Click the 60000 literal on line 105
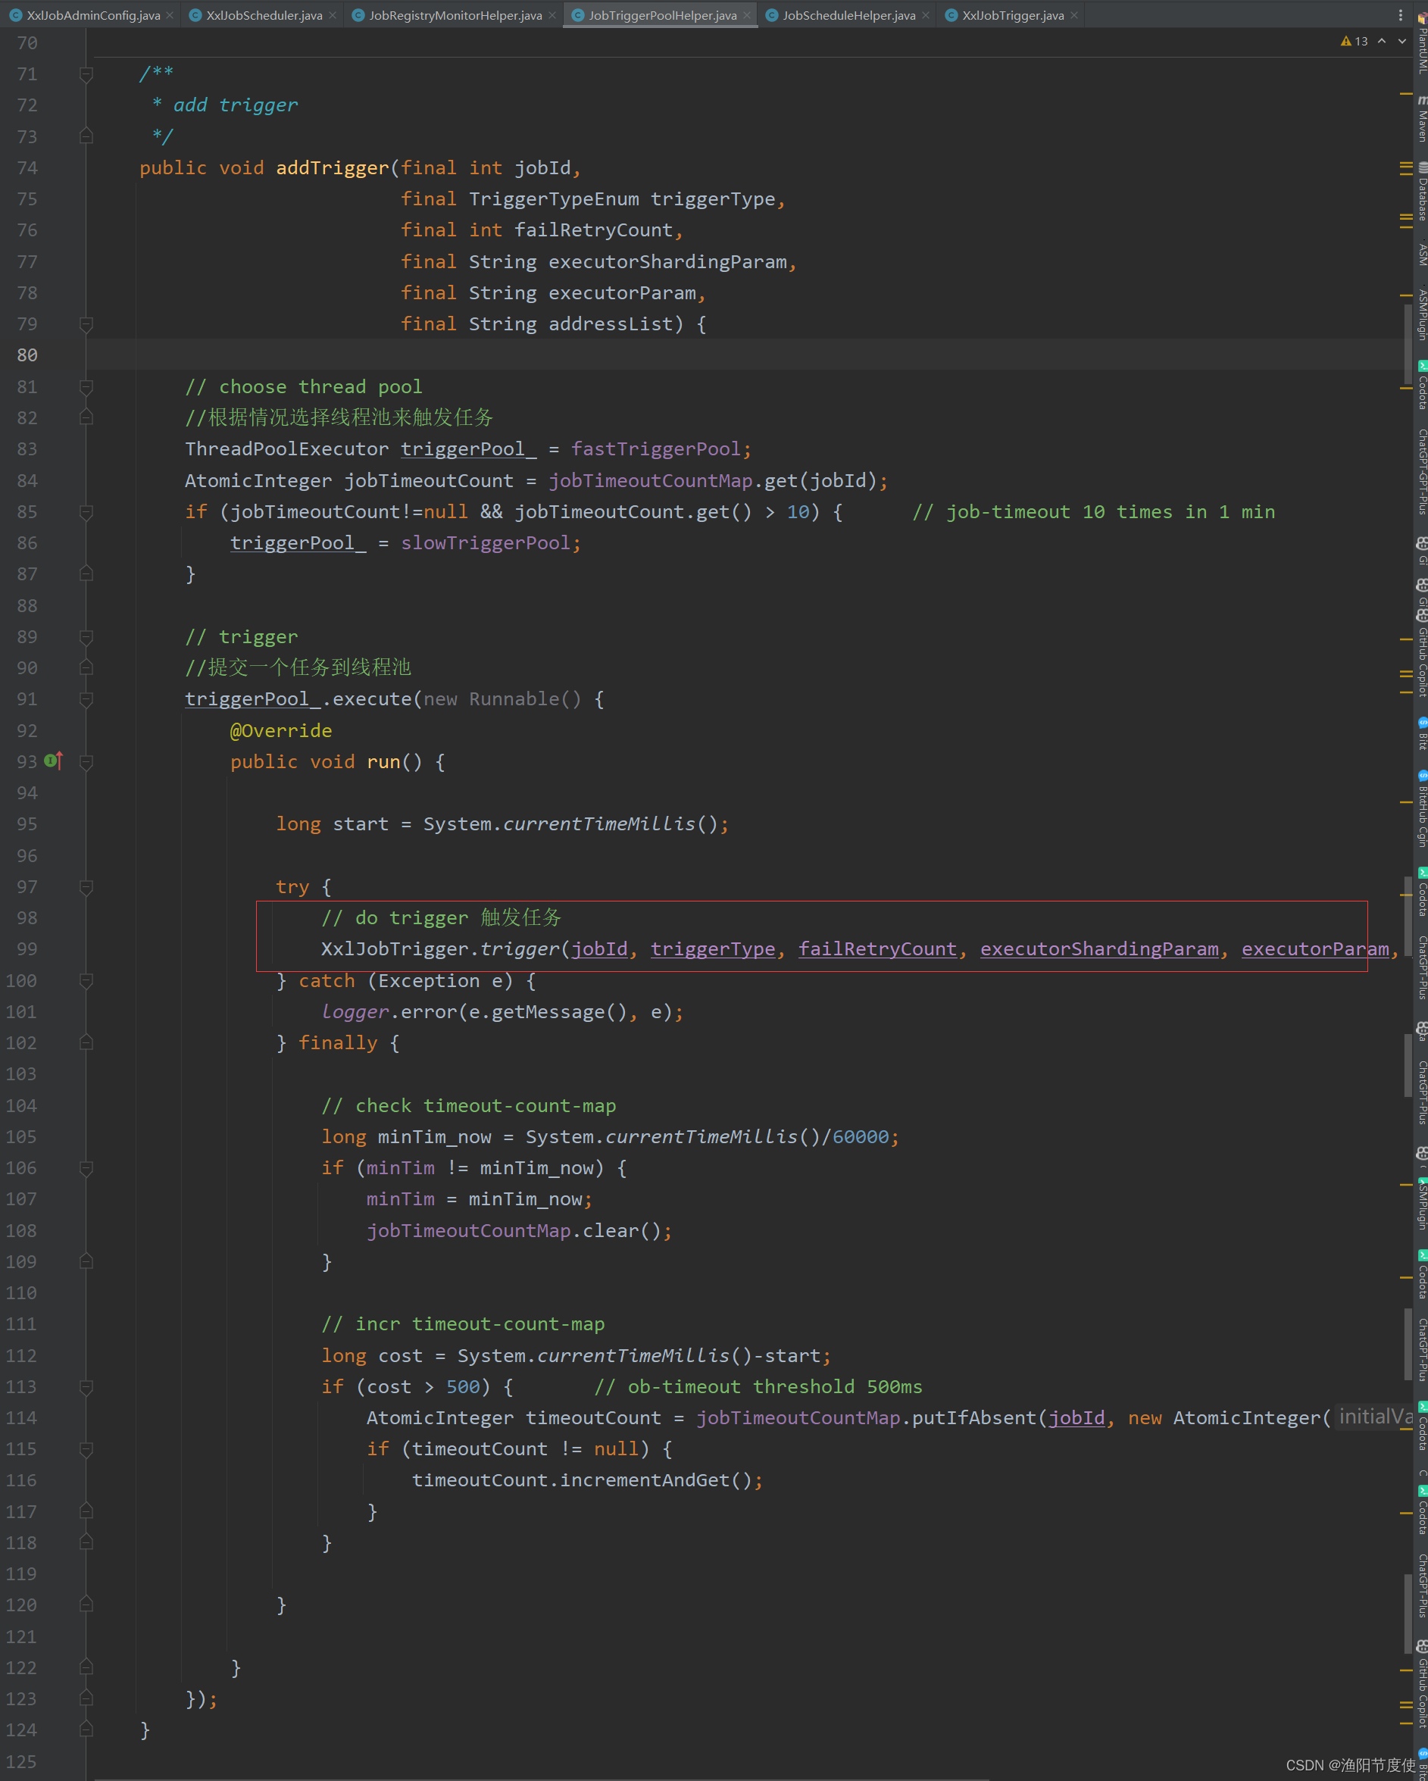The height and width of the screenshot is (1781, 1428). [861, 1136]
